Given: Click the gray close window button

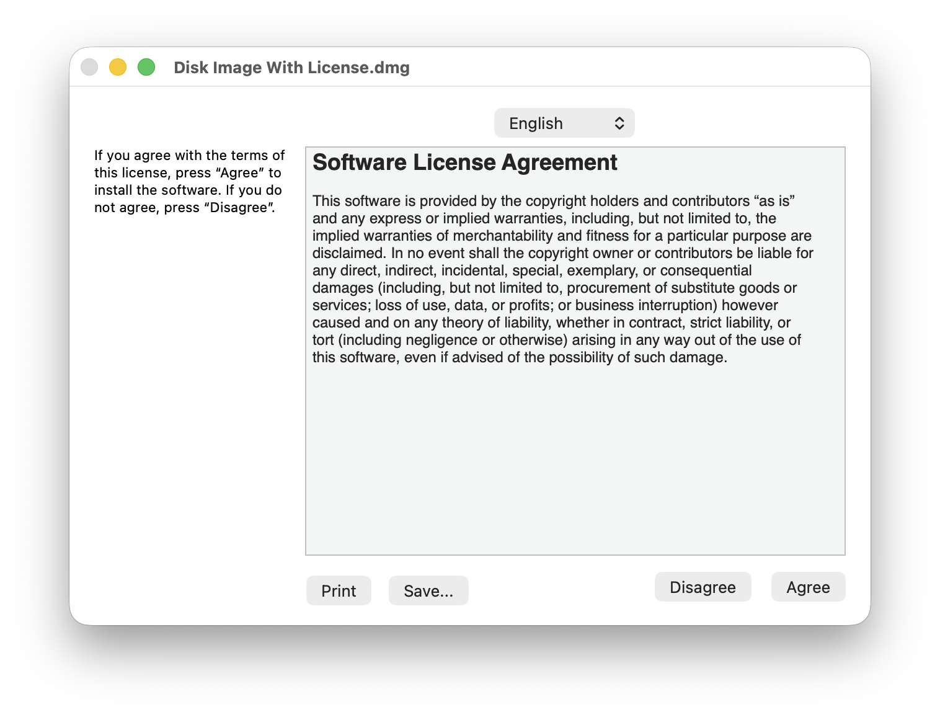Looking at the screenshot, I should click(89, 66).
